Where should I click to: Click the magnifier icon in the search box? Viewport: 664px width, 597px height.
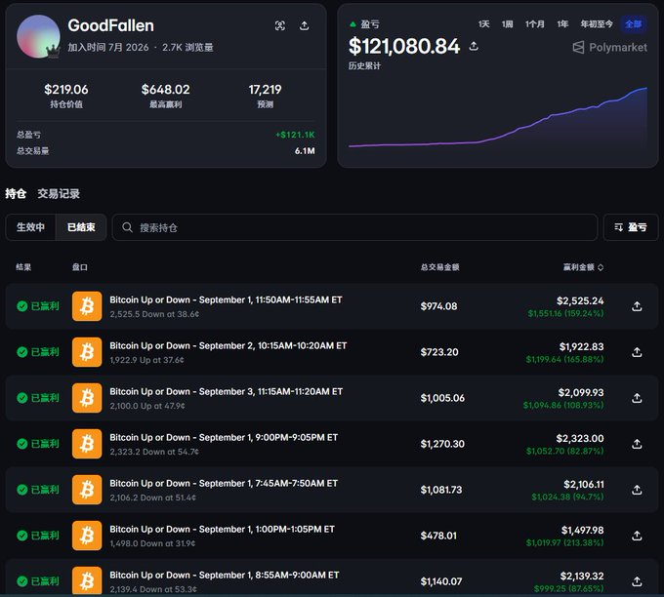pyautogui.click(x=127, y=227)
